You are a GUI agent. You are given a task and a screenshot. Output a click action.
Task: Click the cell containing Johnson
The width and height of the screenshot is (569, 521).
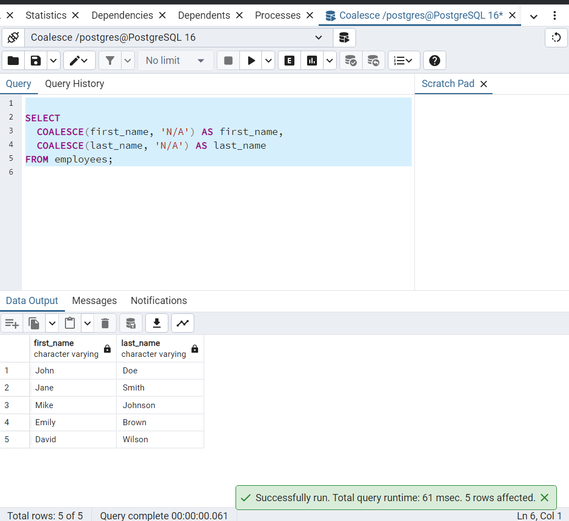160,405
